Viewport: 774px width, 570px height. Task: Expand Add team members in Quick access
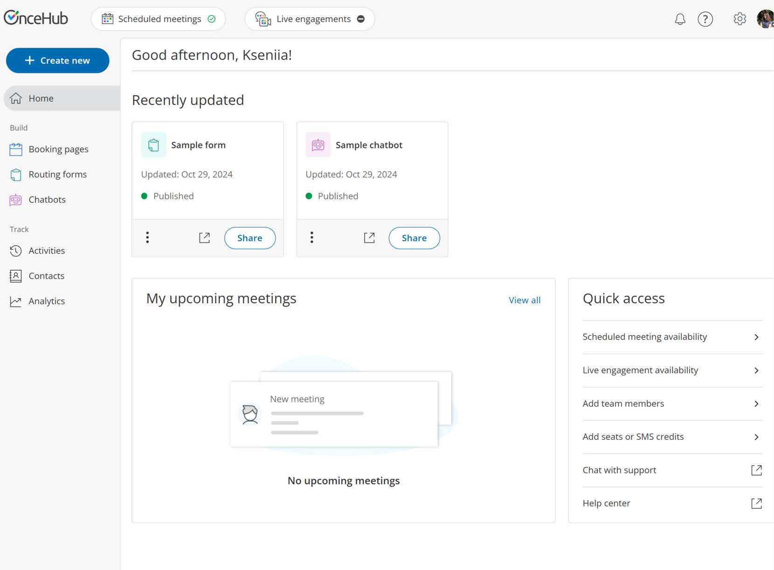point(672,403)
